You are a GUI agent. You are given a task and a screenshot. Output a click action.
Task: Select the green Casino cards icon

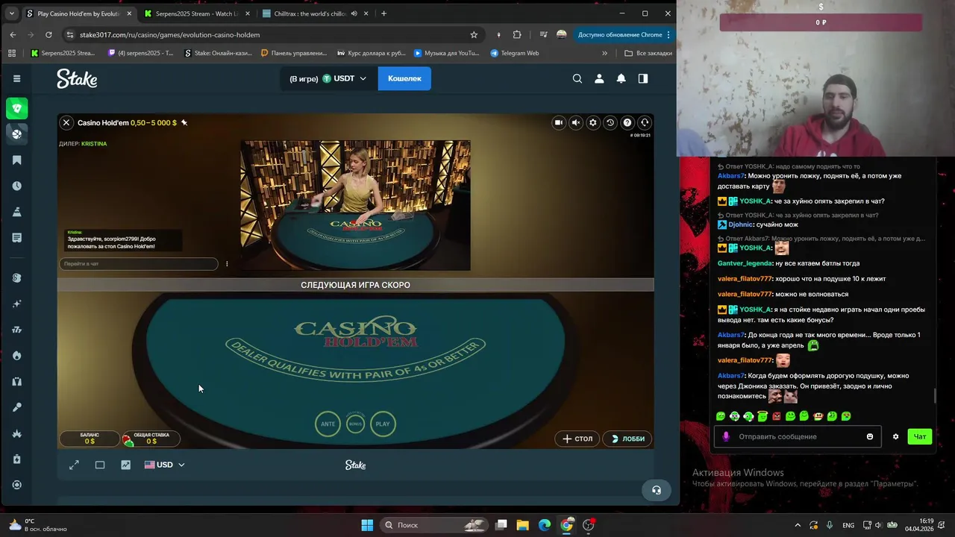(x=16, y=109)
